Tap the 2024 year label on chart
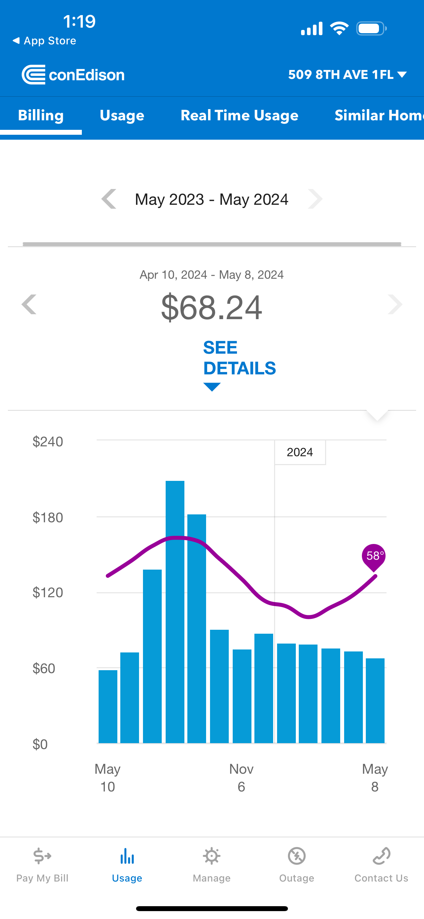 click(300, 452)
